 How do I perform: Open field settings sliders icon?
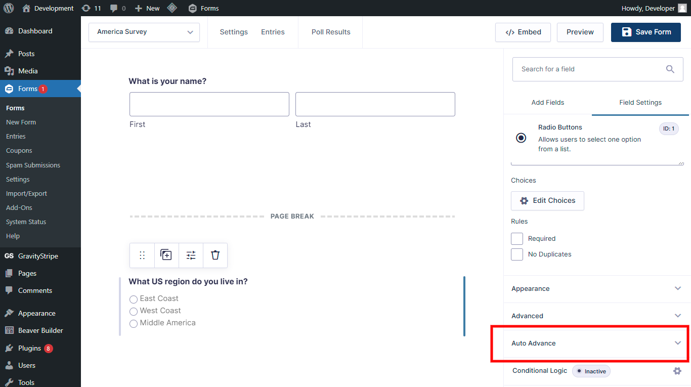click(x=191, y=255)
